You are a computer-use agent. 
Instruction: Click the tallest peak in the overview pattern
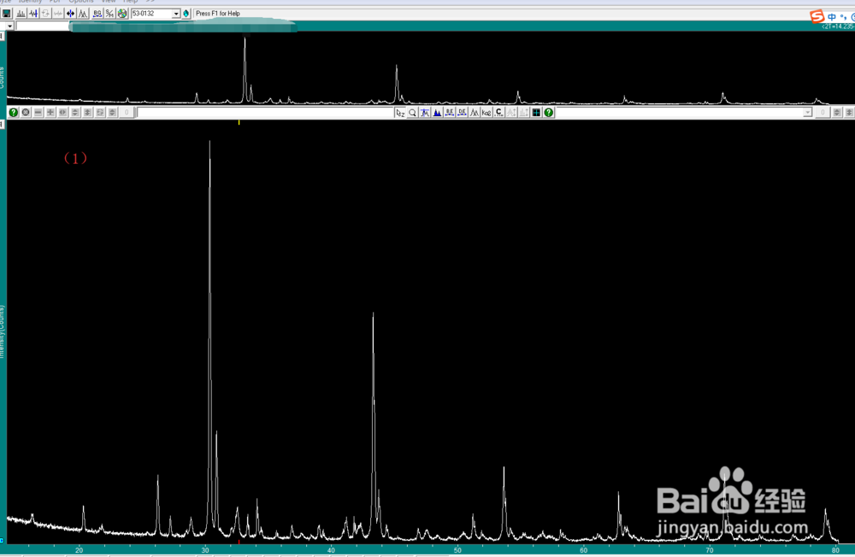[245, 68]
